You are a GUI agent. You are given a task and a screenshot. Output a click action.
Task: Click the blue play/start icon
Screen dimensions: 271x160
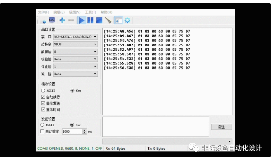(x=82, y=21)
